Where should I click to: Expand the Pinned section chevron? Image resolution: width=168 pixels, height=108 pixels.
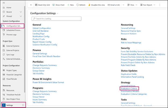21,16
